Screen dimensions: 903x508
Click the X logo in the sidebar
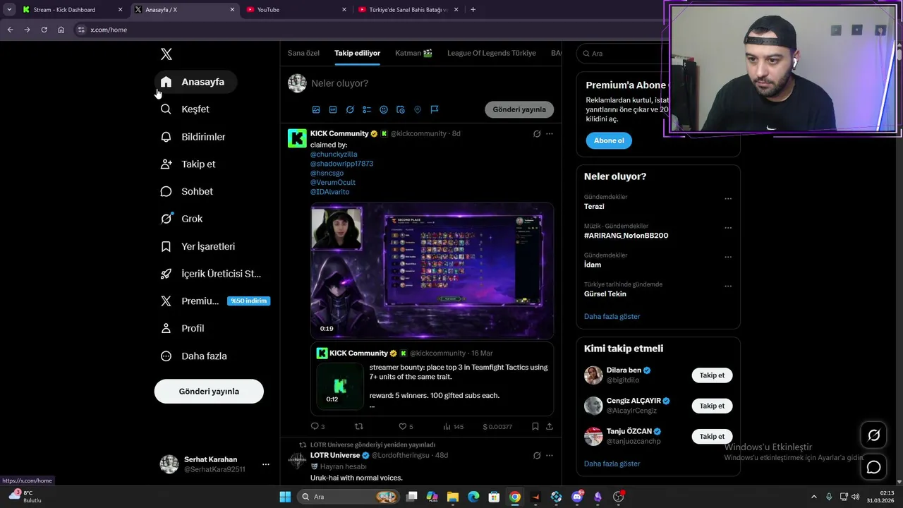pyautogui.click(x=166, y=54)
